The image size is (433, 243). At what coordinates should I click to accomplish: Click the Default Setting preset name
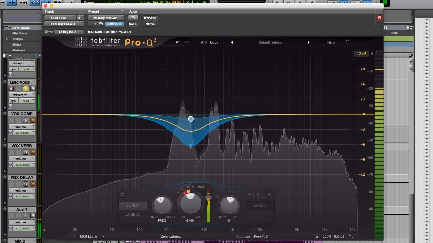click(270, 42)
